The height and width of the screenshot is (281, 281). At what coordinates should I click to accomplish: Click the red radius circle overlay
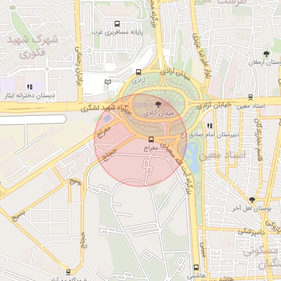tap(140, 140)
